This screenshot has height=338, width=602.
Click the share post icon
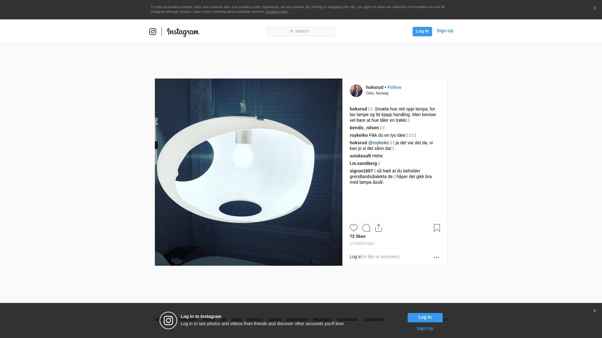coord(378,228)
